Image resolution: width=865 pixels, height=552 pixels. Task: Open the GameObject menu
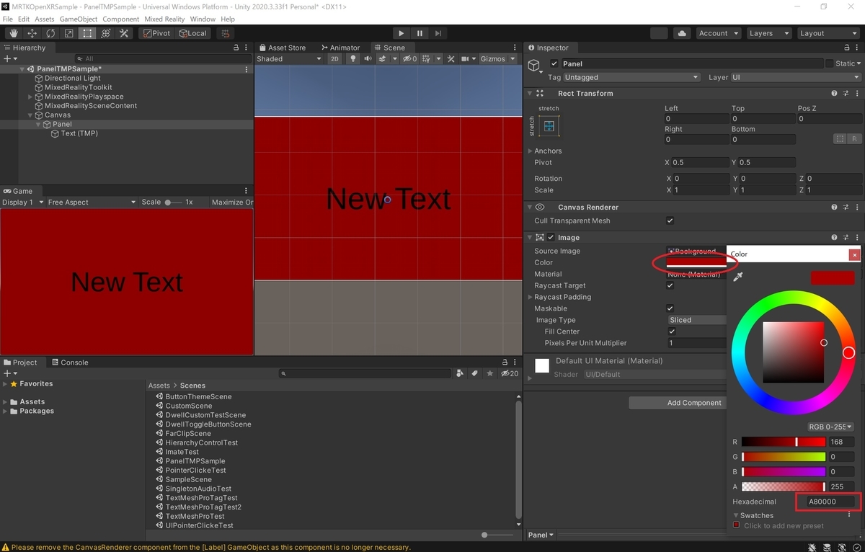point(79,19)
